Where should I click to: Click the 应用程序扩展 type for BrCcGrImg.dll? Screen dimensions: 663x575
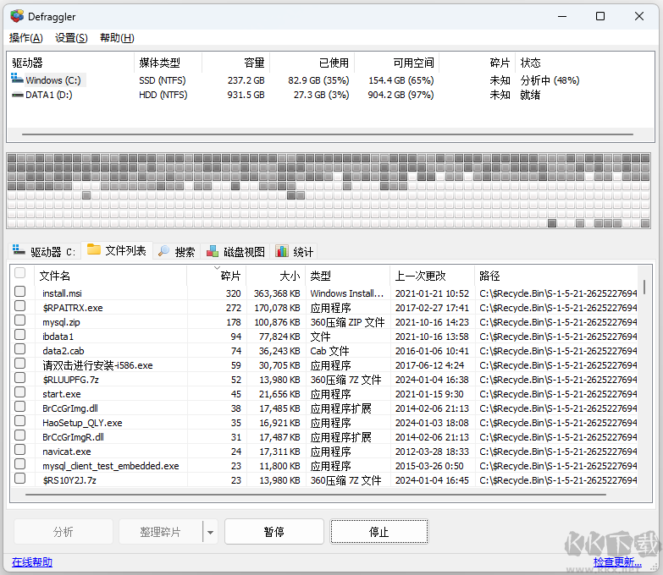click(x=340, y=408)
